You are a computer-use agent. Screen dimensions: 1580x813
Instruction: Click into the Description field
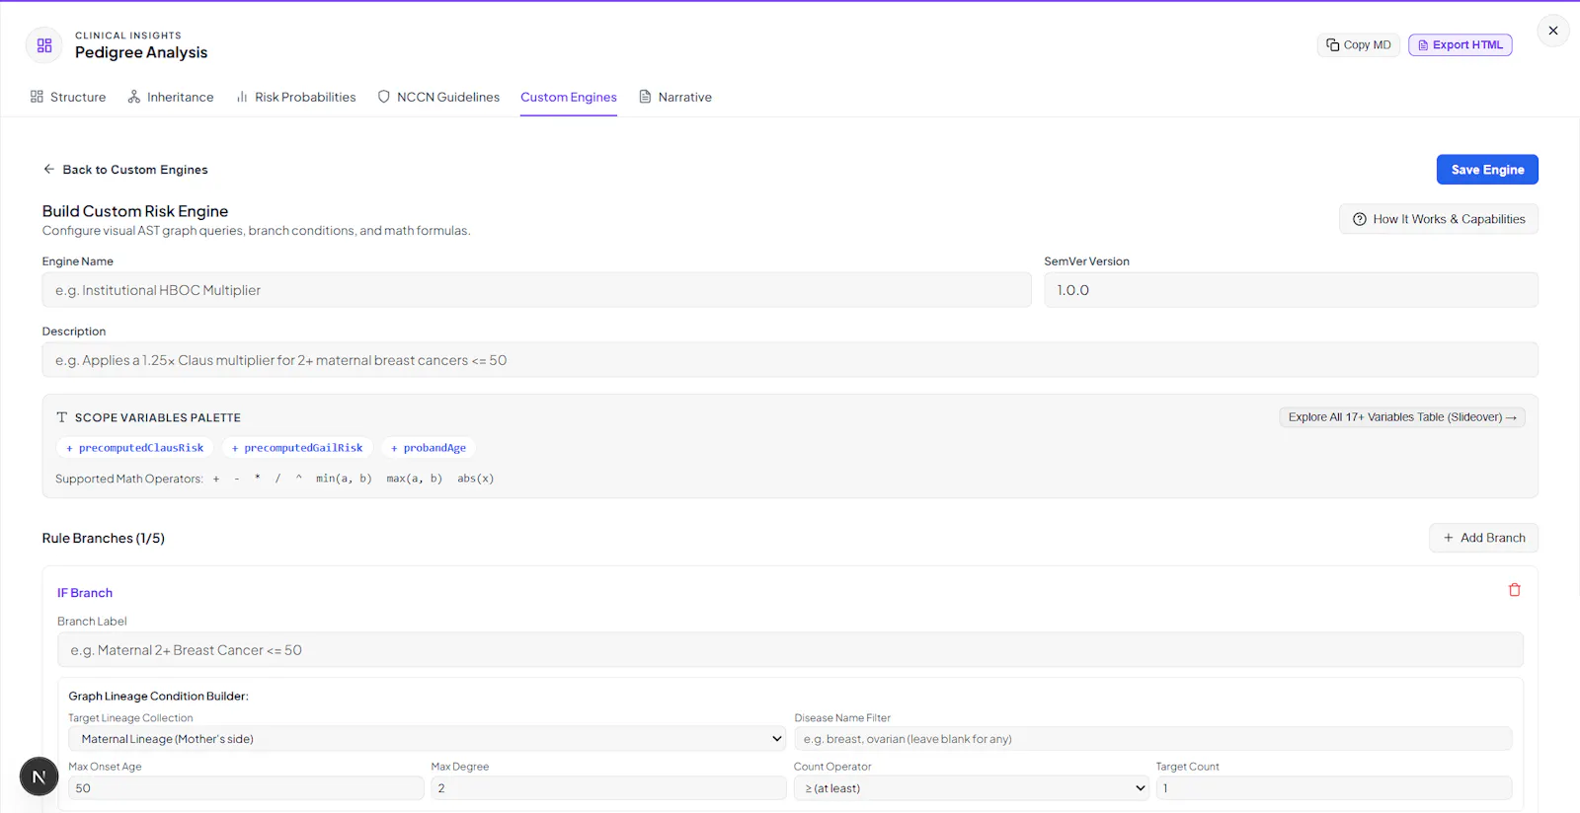(790, 360)
